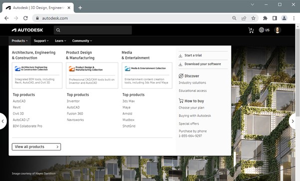Open Educational access link
Image resolution: width=300 pixels, height=181 pixels.
193,90
